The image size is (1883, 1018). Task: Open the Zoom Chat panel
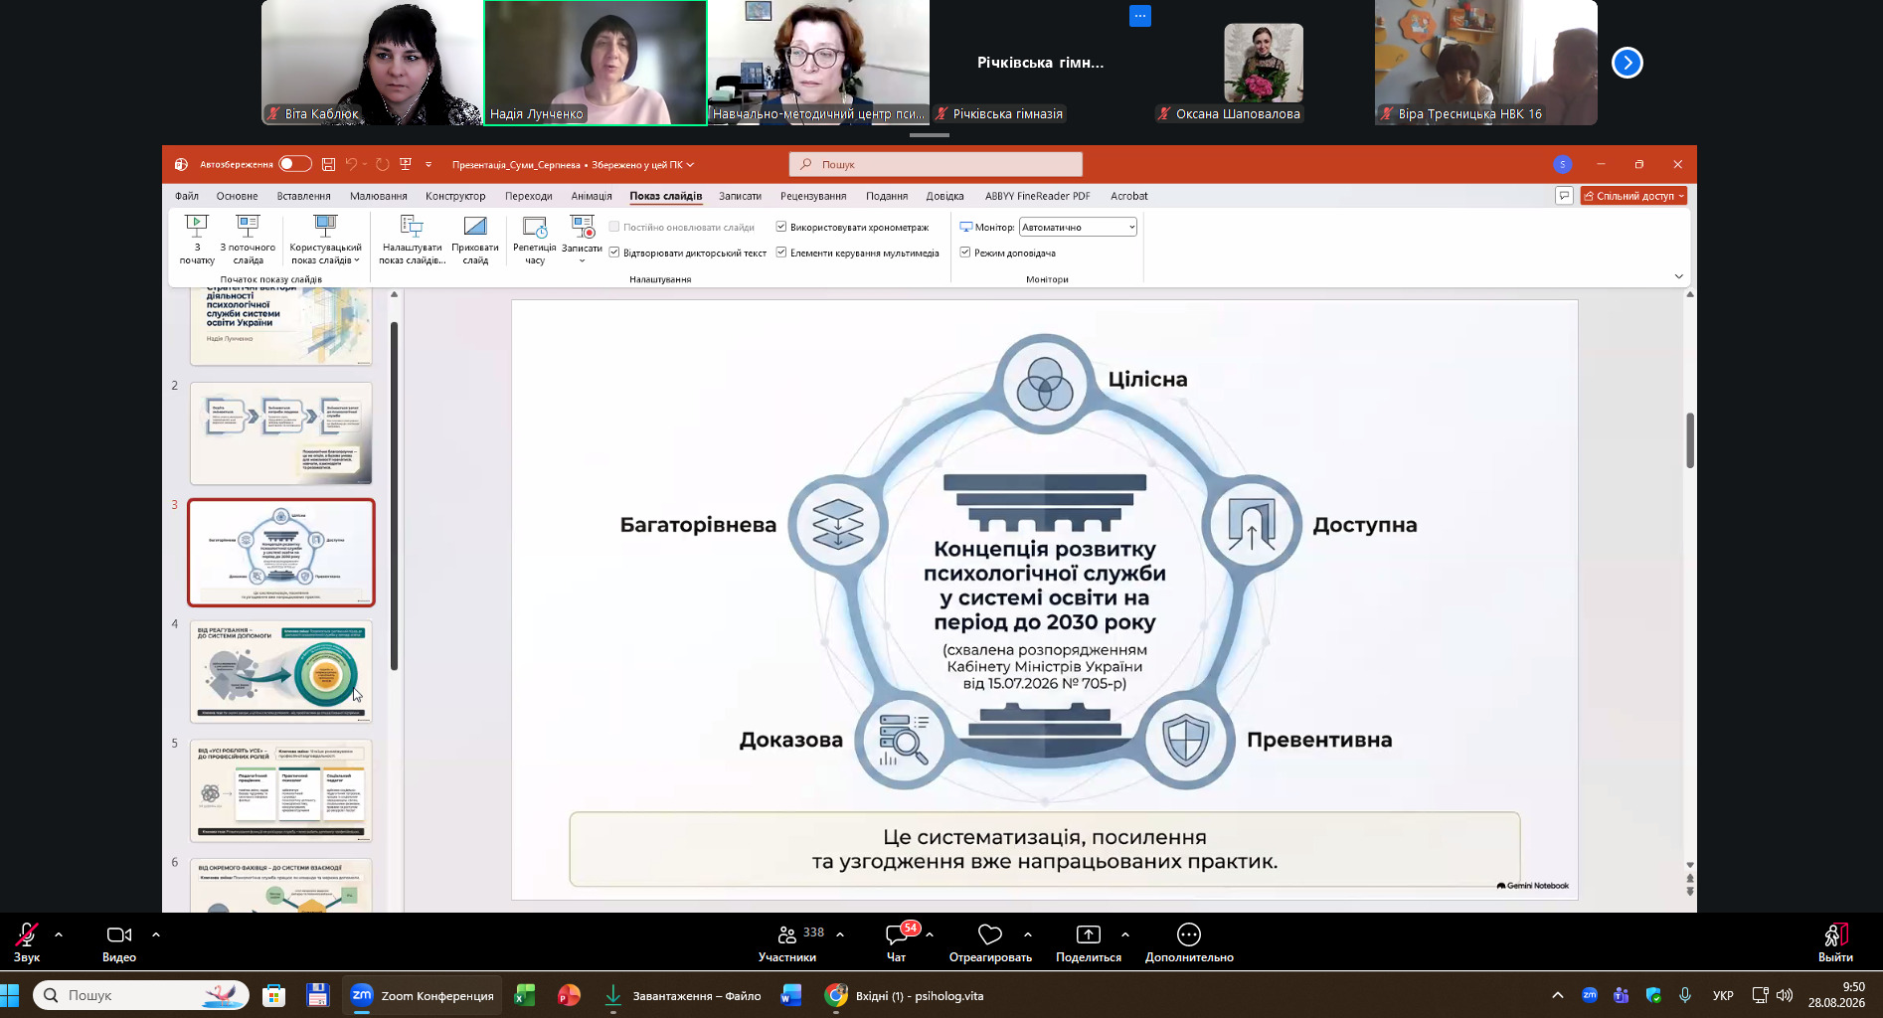pos(897,942)
